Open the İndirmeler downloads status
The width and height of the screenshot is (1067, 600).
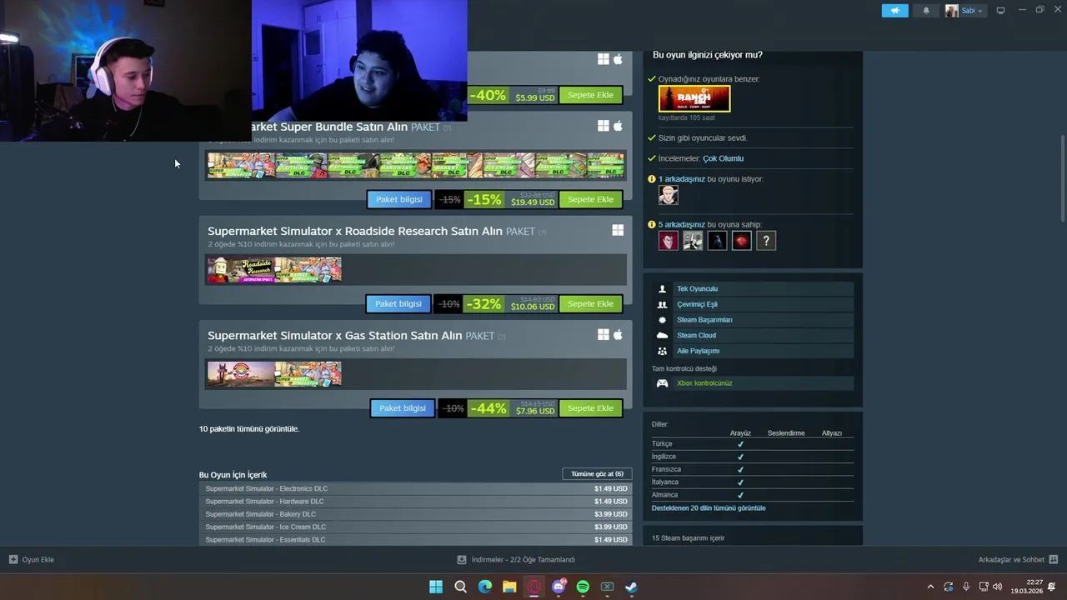point(516,560)
